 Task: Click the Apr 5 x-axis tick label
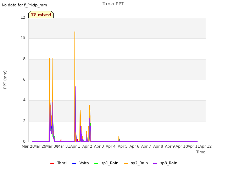click(x=122, y=146)
